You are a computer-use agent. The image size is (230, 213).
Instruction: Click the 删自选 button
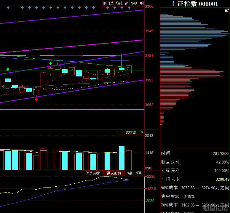pyautogui.click(x=108, y=3)
